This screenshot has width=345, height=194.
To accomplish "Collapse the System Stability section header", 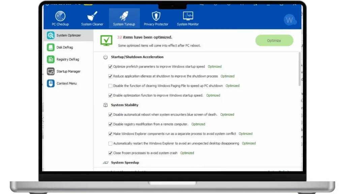I will 125,105.
